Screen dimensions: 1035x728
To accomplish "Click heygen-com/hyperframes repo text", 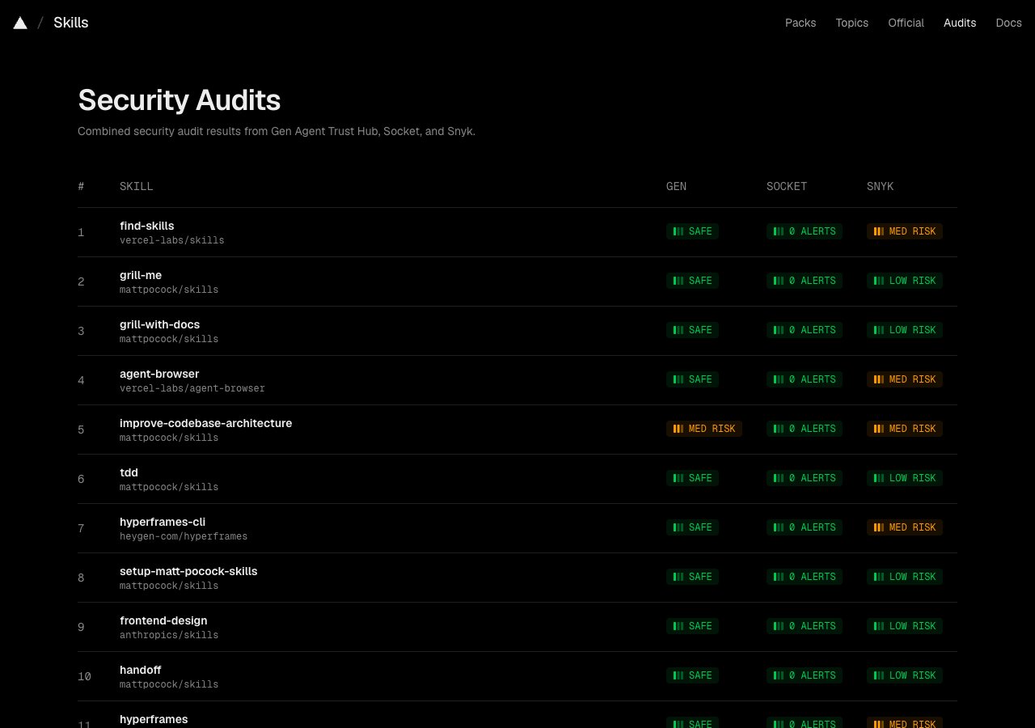I will click(x=184, y=536).
